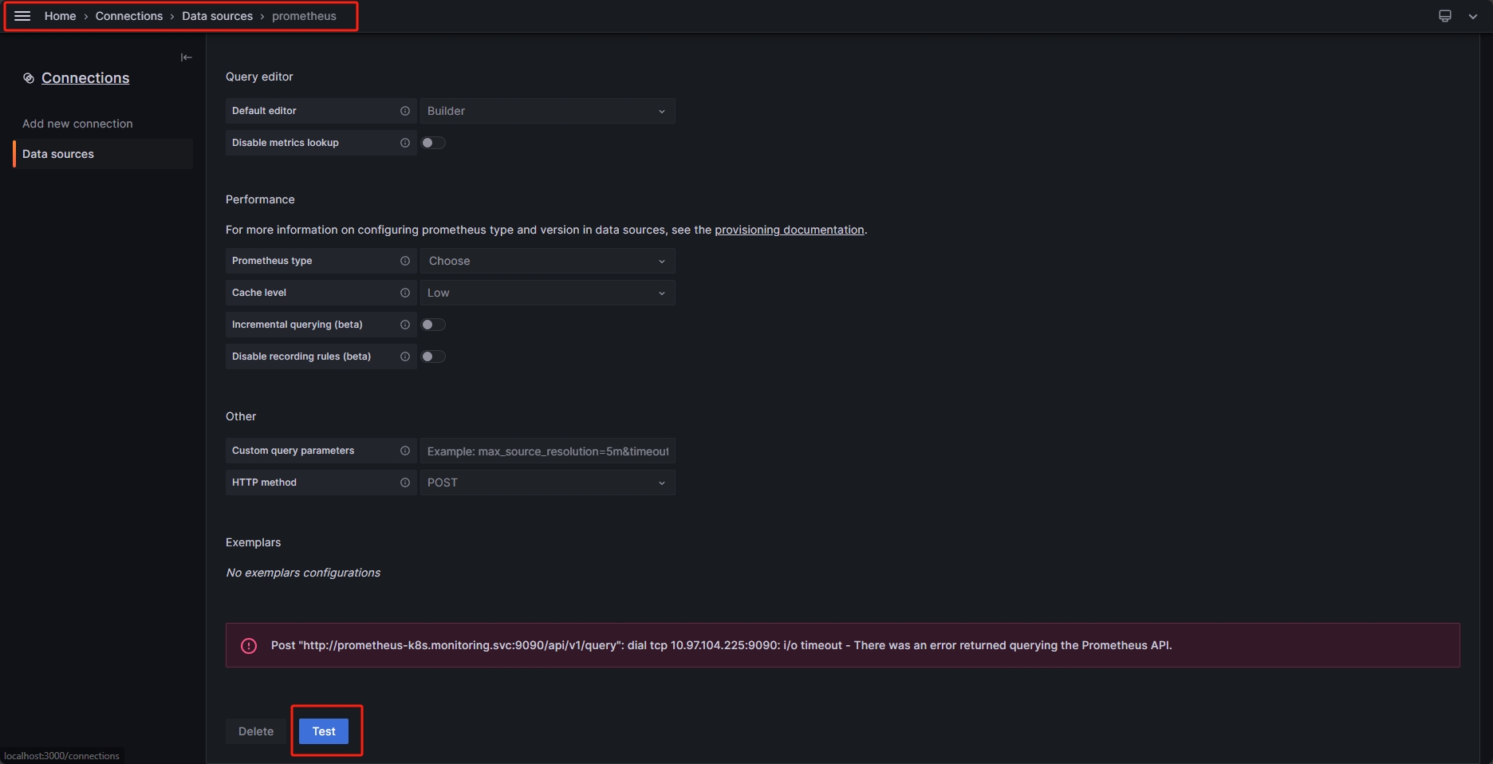Click prometheus in breadcrumb
Viewport: 1493px width, 764px height.
304,16
